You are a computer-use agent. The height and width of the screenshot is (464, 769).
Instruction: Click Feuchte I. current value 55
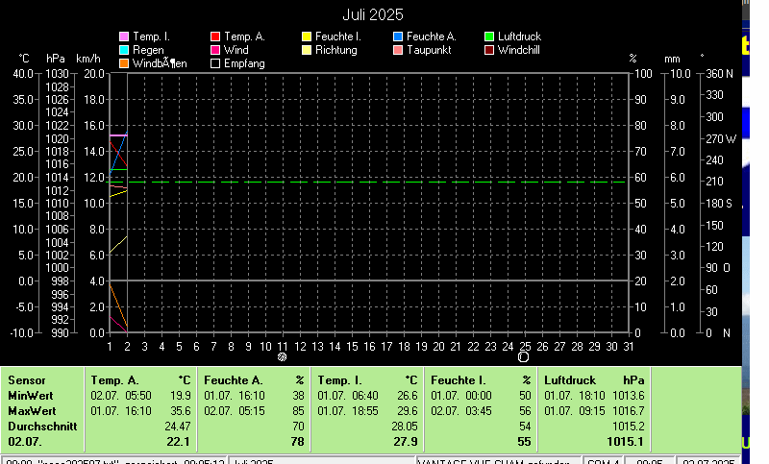click(x=524, y=442)
